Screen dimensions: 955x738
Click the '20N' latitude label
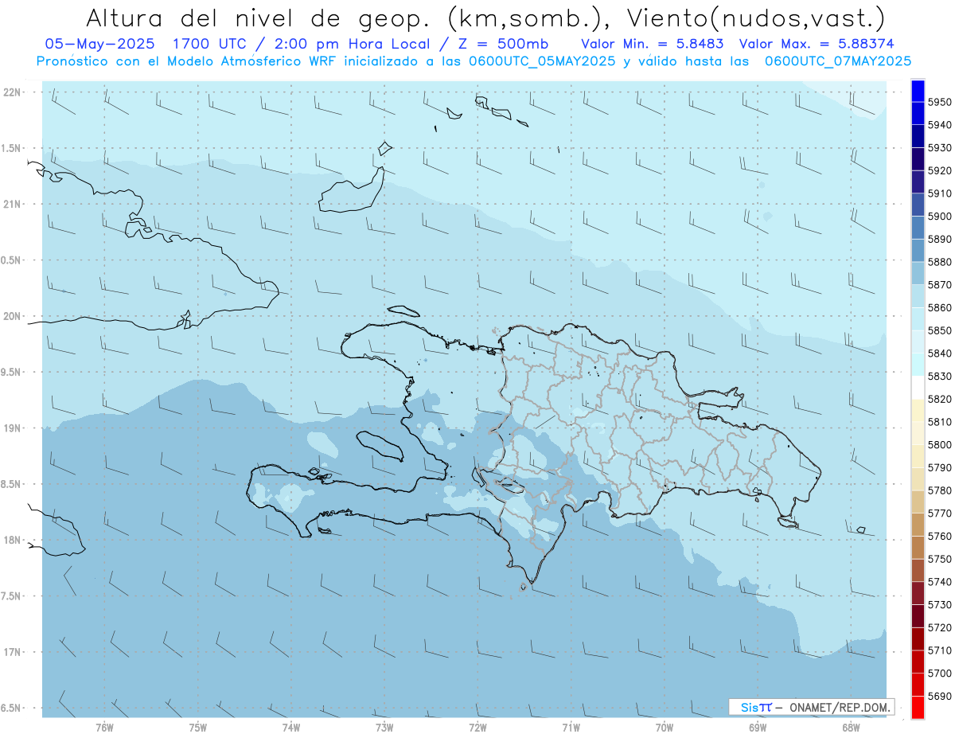[12, 316]
